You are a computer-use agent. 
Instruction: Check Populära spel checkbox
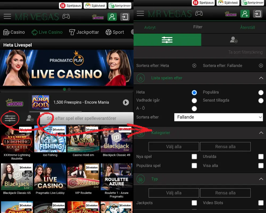(x=194, y=165)
